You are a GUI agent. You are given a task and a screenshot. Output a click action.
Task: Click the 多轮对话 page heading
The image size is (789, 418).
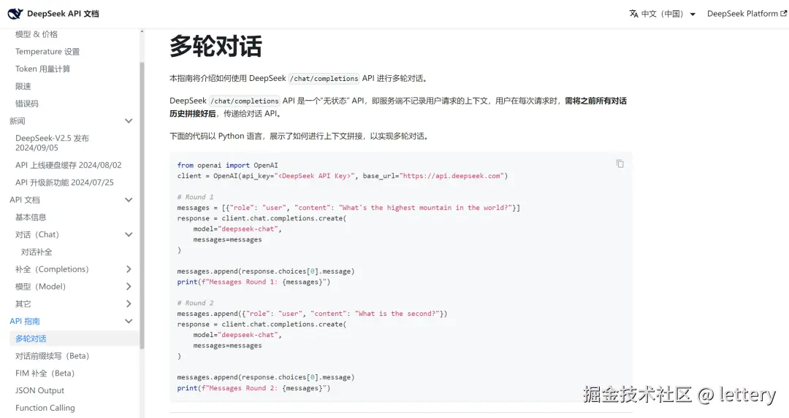[x=216, y=46]
